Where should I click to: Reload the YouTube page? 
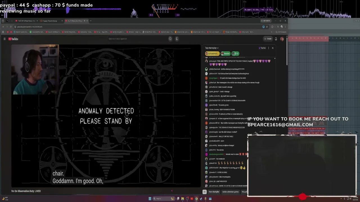11,27
